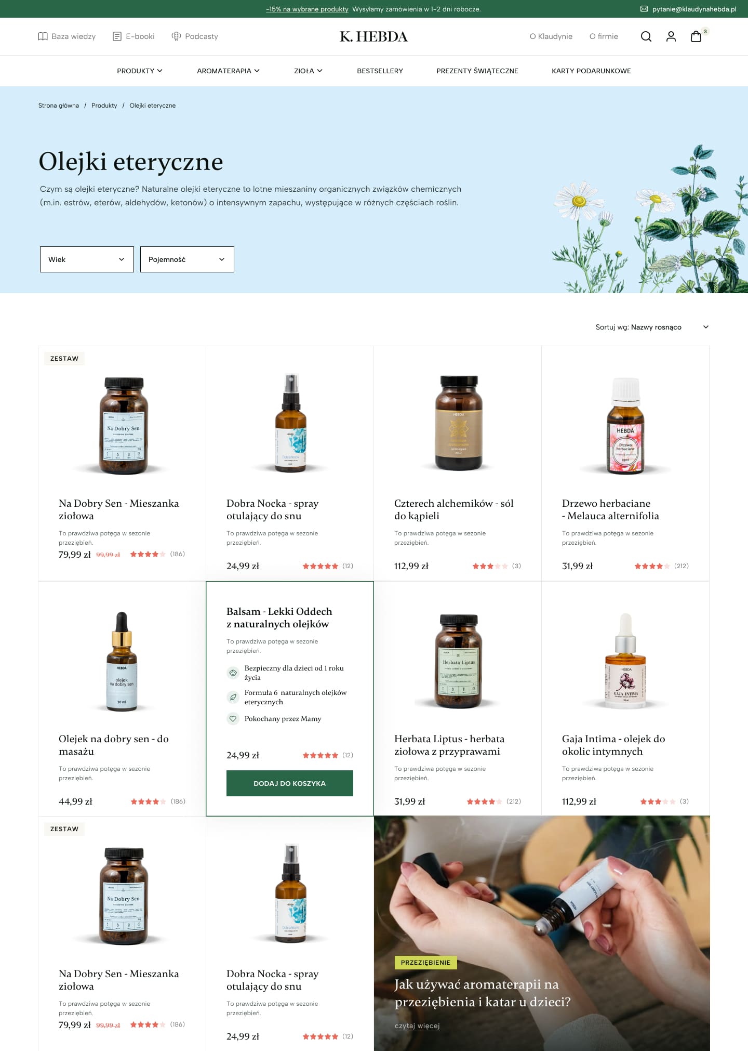Viewport: 748px width, 1051px height.
Task: Go to Produkty breadcrumb link
Action: click(x=104, y=106)
